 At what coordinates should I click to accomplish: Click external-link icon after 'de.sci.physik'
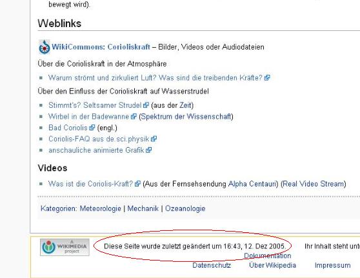tap(154, 139)
